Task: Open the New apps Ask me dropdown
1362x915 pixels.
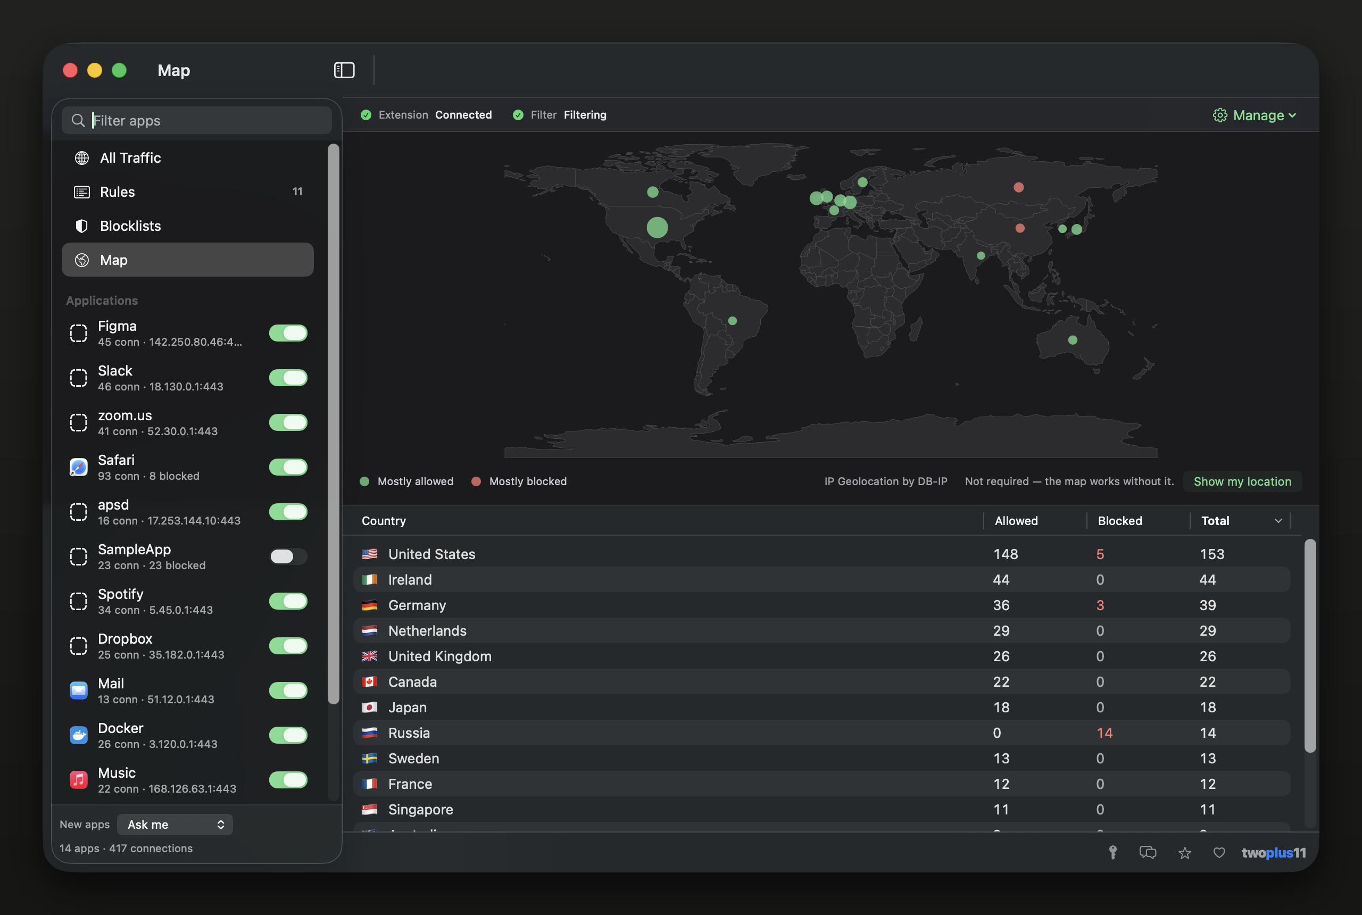Action: tap(175, 825)
